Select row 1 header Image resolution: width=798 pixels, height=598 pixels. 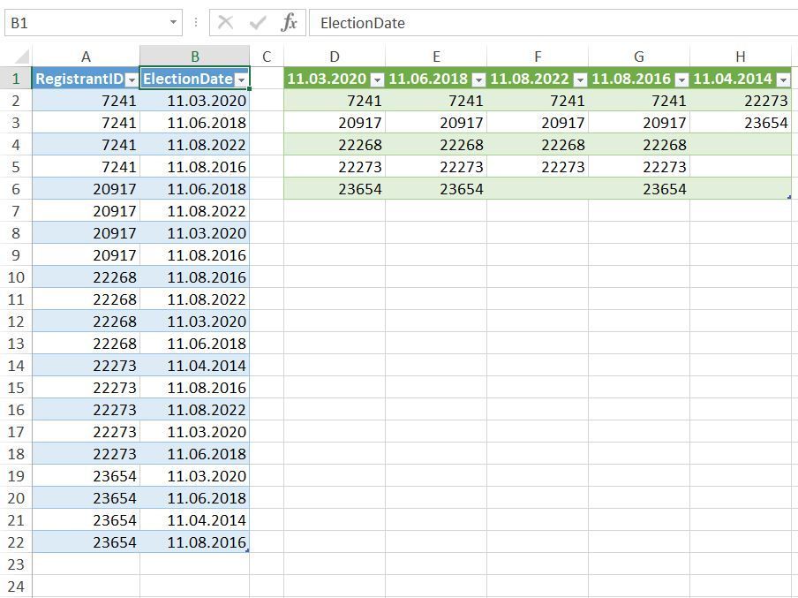[x=16, y=79]
